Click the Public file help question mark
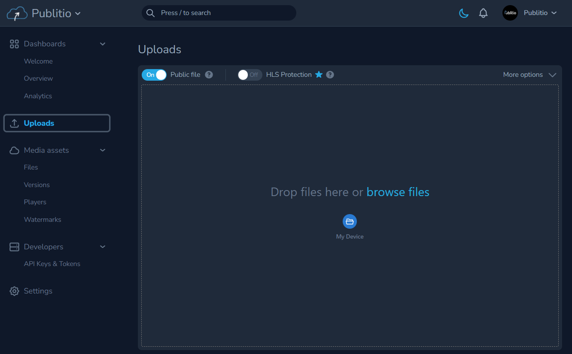This screenshot has height=354, width=572. (209, 74)
